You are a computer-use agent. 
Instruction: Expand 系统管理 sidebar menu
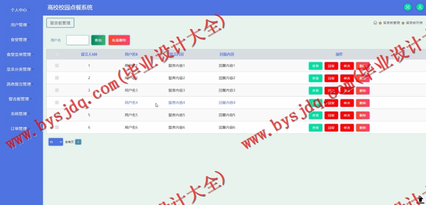tap(20, 113)
